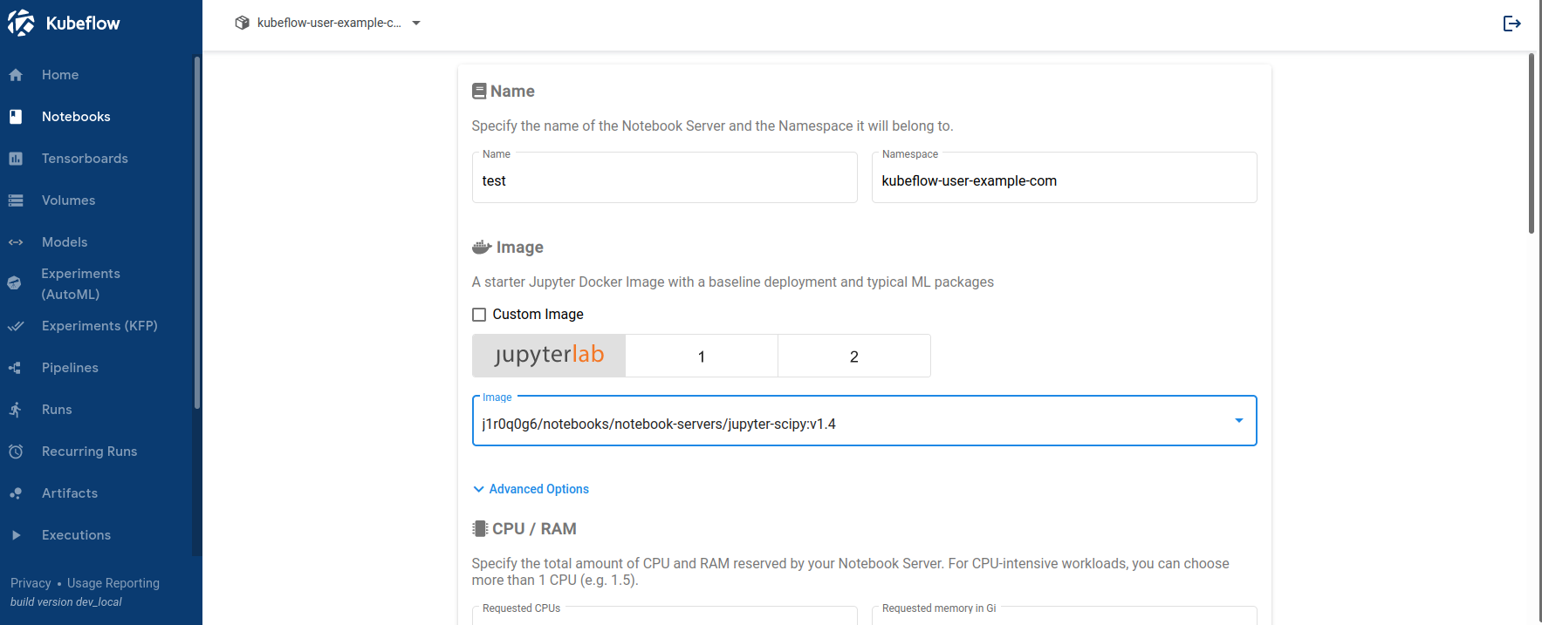Open the Privacy link
This screenshot has height=625, width=1542.
coord(31,583)
